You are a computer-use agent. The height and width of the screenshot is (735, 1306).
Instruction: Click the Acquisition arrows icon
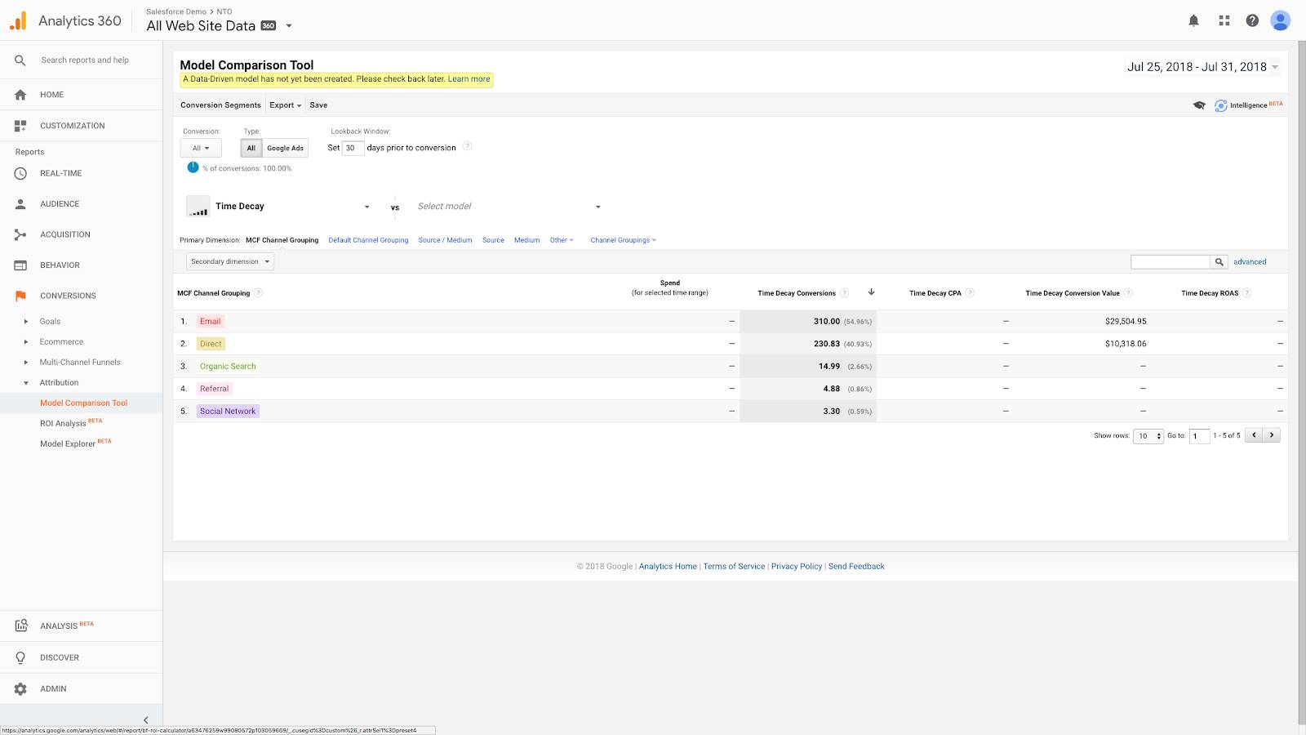[x=20, y=234]
